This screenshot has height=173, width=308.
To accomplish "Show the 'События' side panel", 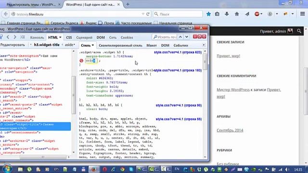I will pos(181,45).
